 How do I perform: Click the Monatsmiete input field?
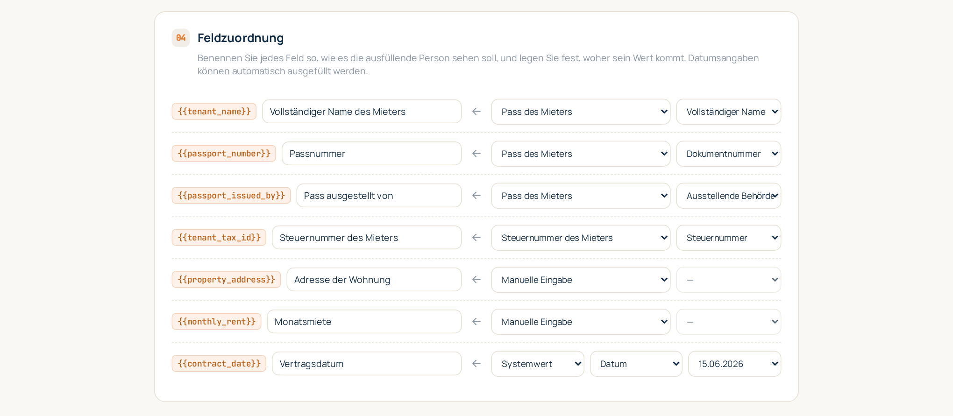pos(364,322)
